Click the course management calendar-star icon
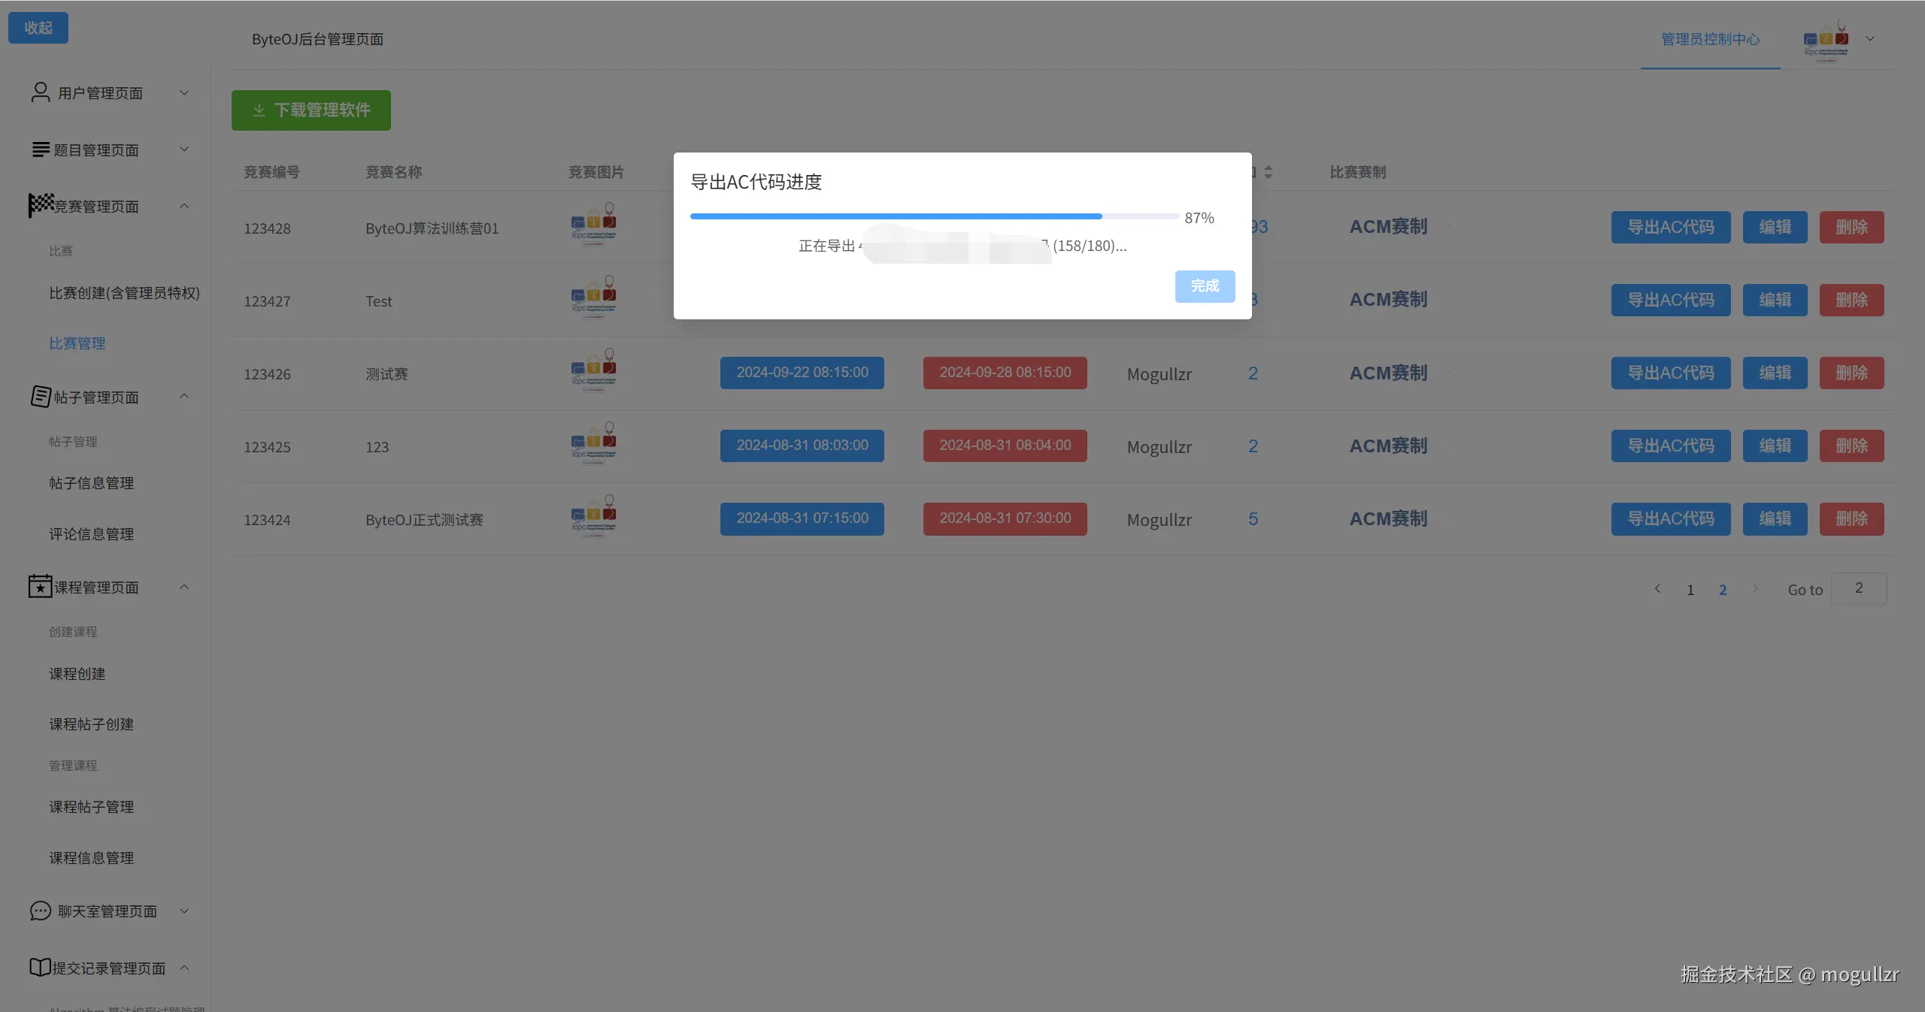Image resolution: width=1925 pixels, height=1012 pixels. (41, 586)
